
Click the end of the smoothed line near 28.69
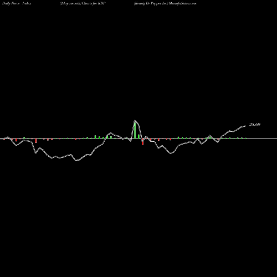tap(245, 126)
